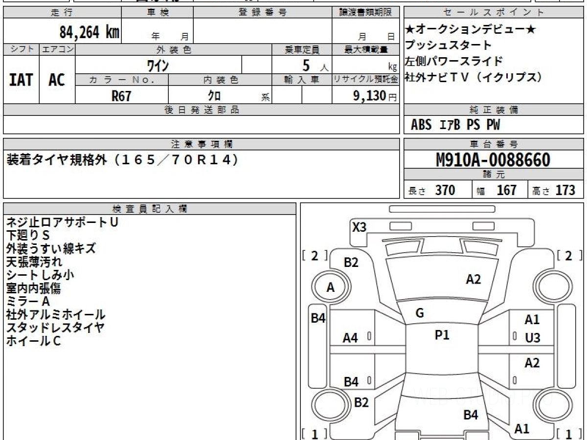Image resolution: width=587 pixels, height=440 pixels.
Task: Click inspector note ホイールC
Action: pos(33,341)
